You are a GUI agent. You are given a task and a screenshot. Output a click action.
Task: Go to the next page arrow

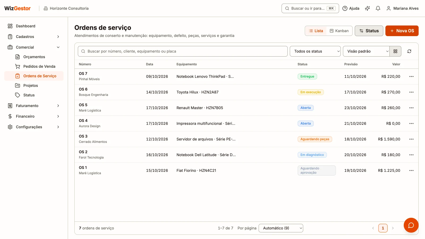click(393, 228)
